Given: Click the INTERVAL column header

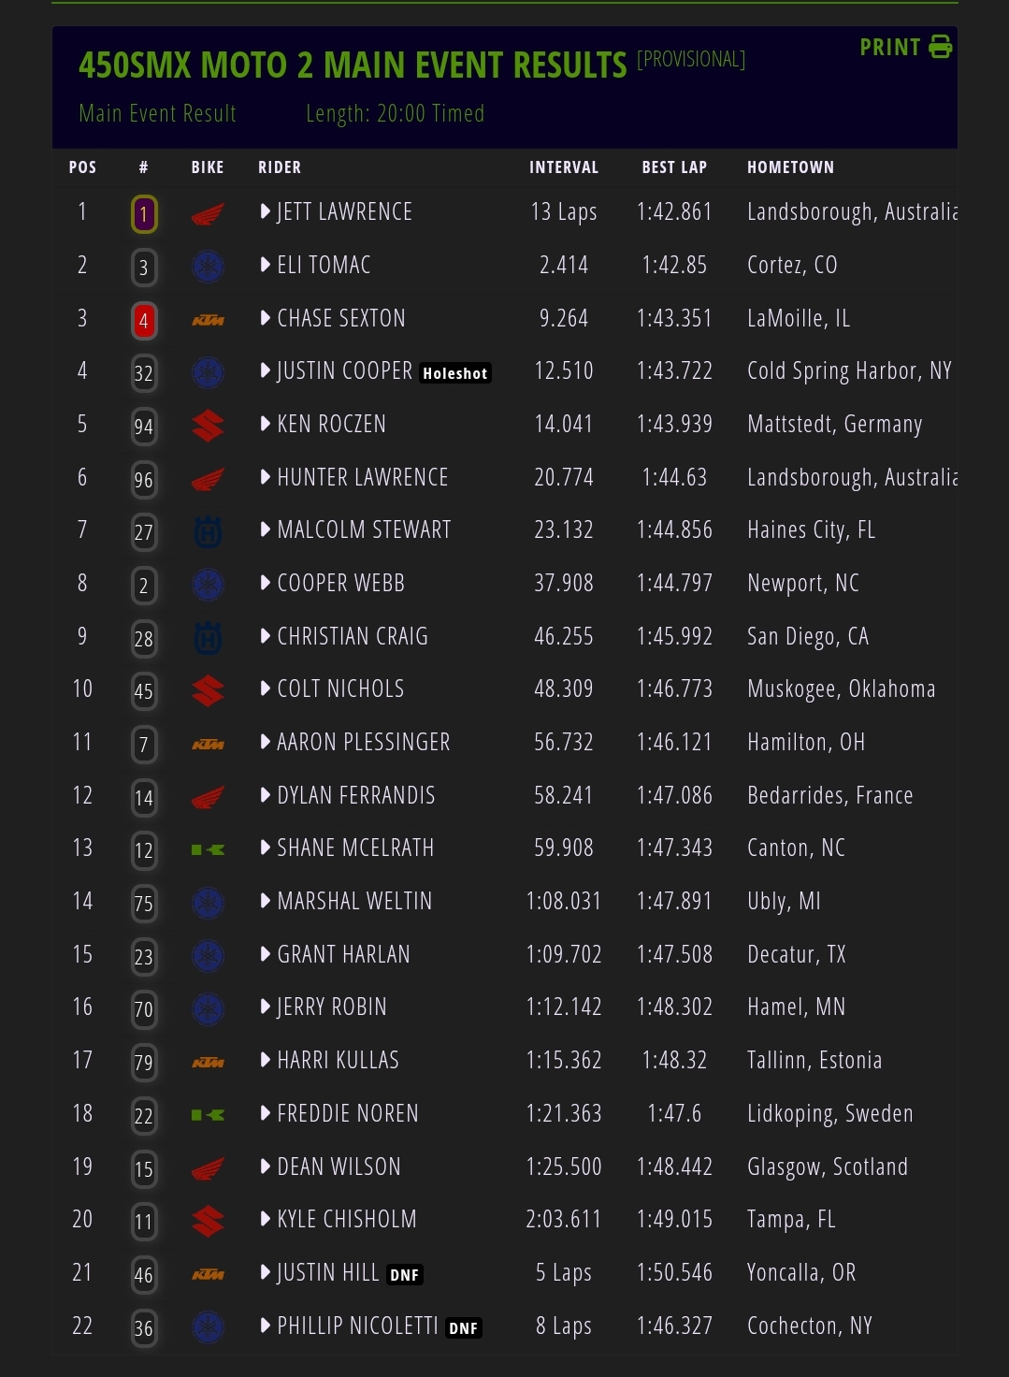Looking at the screenshot, I should click(563, 167).
